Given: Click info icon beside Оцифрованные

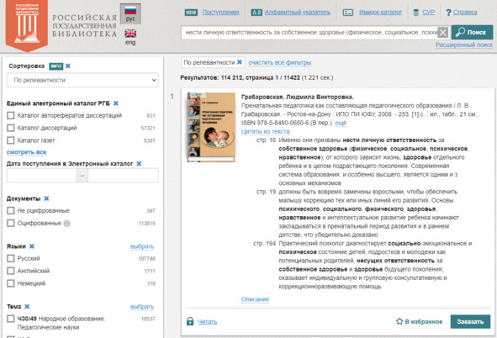Looking at the screenshot, I should tap(66, 224).
